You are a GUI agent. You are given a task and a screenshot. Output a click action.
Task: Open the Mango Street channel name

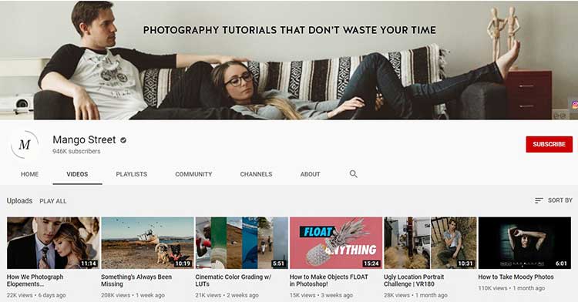[x=84, y=140]
